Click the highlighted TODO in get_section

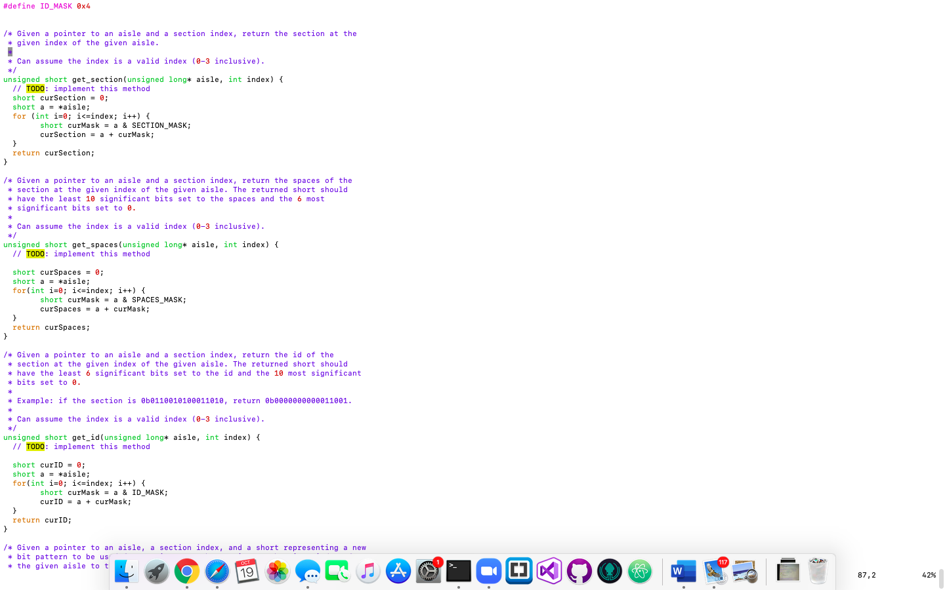point(34,88)
